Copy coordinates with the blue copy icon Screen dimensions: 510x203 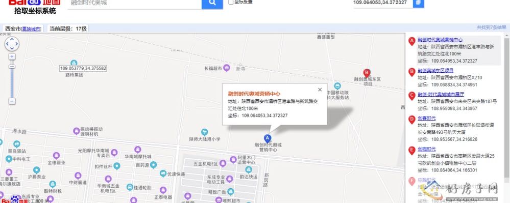[x=418, y=3]
